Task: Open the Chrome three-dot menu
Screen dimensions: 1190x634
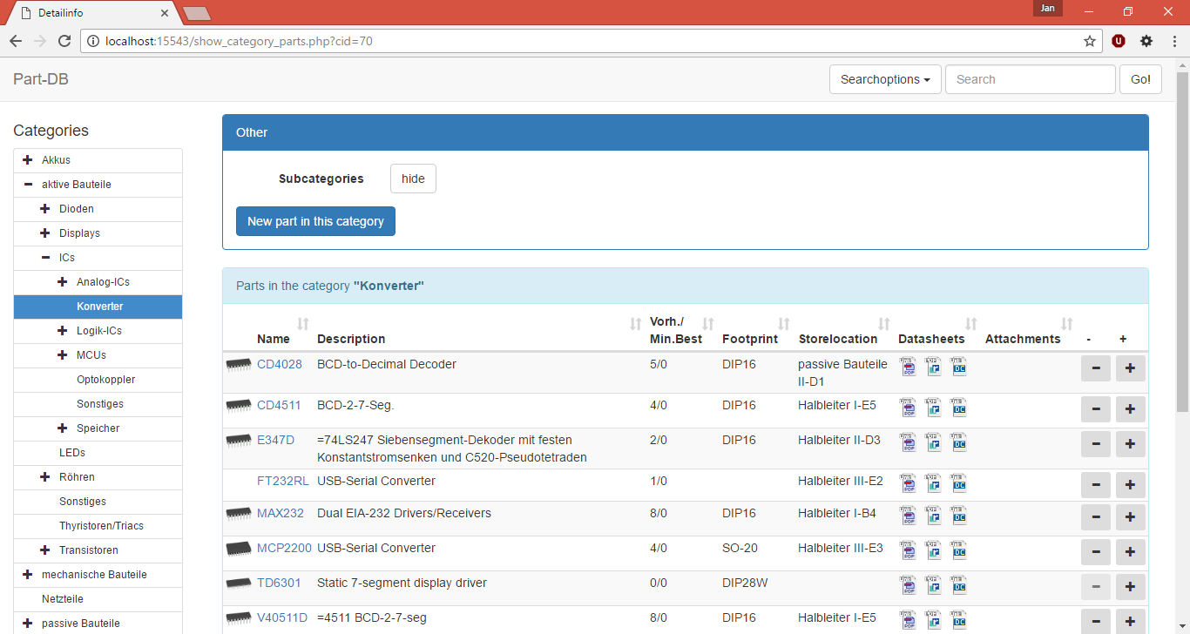Action: [x=1173, y=41]
